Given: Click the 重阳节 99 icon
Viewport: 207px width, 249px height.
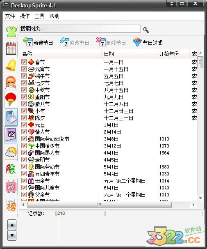Looking at the screenshot, I should tap(31, 97).
